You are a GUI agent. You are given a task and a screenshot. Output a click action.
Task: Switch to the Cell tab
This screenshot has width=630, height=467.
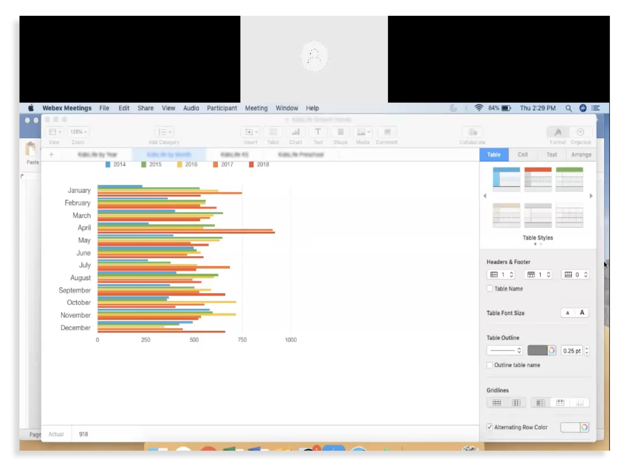(523, 155)
